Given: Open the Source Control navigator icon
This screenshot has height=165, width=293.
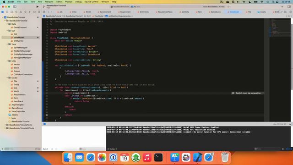Looking at the screenshot, I should pos(7,12).
